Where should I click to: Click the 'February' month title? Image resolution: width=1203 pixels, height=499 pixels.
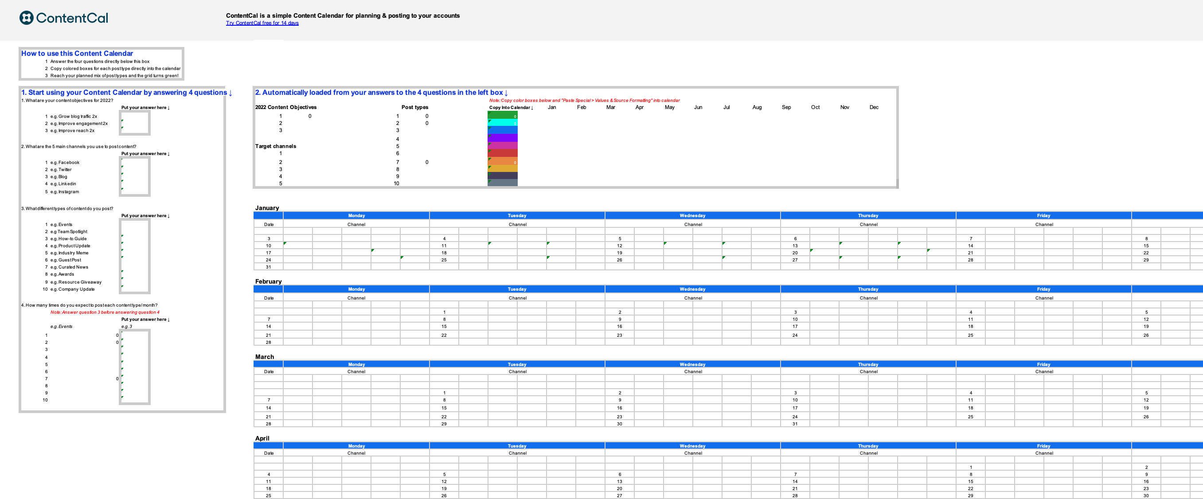268,281
